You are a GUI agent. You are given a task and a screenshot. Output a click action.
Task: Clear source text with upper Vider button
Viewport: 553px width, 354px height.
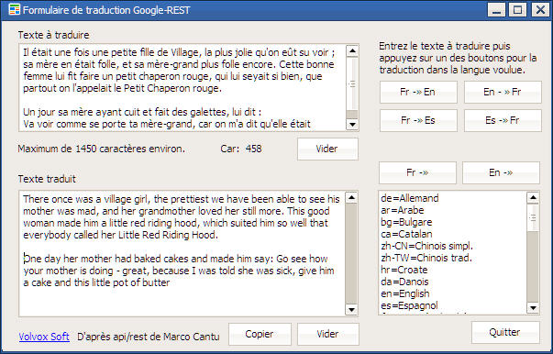coord(327,149)
